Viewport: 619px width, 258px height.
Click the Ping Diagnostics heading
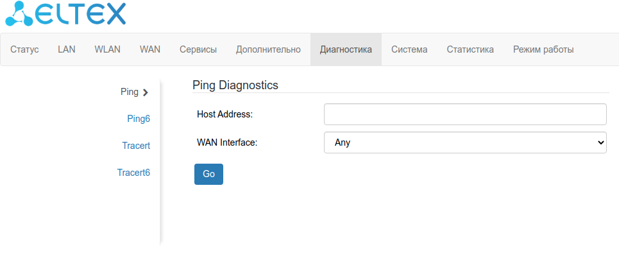pyautogui.click(x=235, y=85)
